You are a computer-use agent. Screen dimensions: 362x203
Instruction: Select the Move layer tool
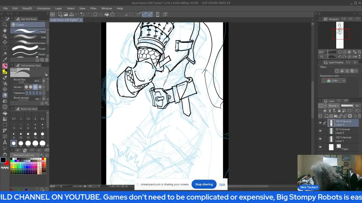(x=5, y=42)
